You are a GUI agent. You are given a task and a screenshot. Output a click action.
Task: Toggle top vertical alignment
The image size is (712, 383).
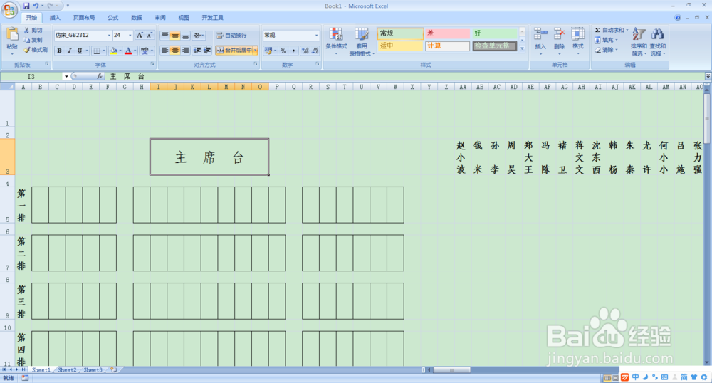click(165, 35)
